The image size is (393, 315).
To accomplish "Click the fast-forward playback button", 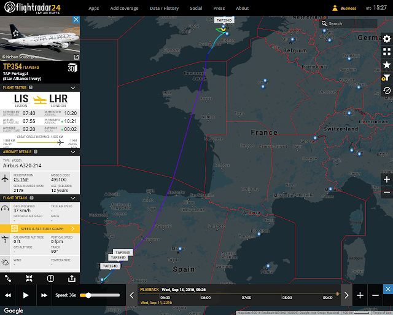I will click(44, 295).
